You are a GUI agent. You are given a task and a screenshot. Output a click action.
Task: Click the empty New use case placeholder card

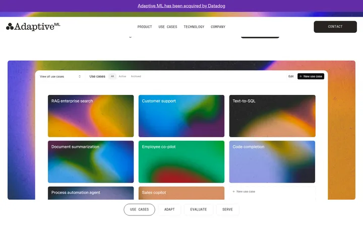pos(272,193)
